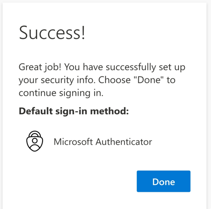Click the padlock shackle atop Authenticator icon
This screenshot has width=211, height=209.
[x=35, y=134]
